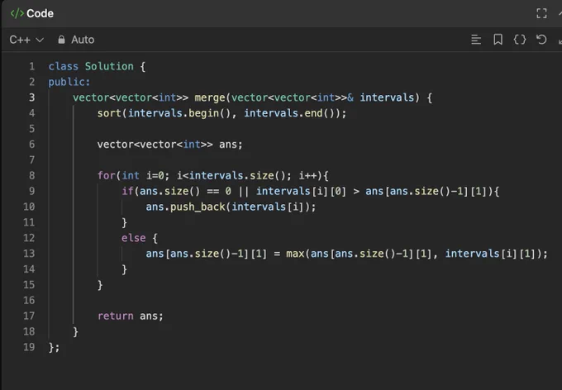Click the chevron arrow next to C++
This screenshot has height=390, width=562.
[x=40, y=40]
